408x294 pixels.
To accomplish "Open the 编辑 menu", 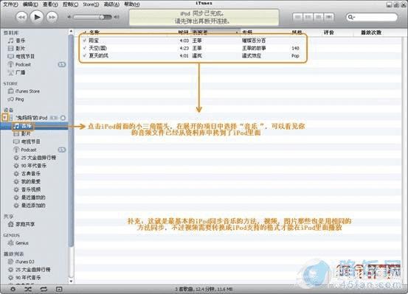I will point(30,4).
